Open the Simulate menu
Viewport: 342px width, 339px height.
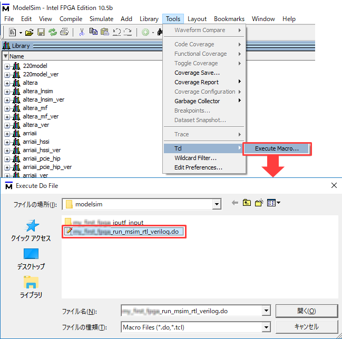101,19
